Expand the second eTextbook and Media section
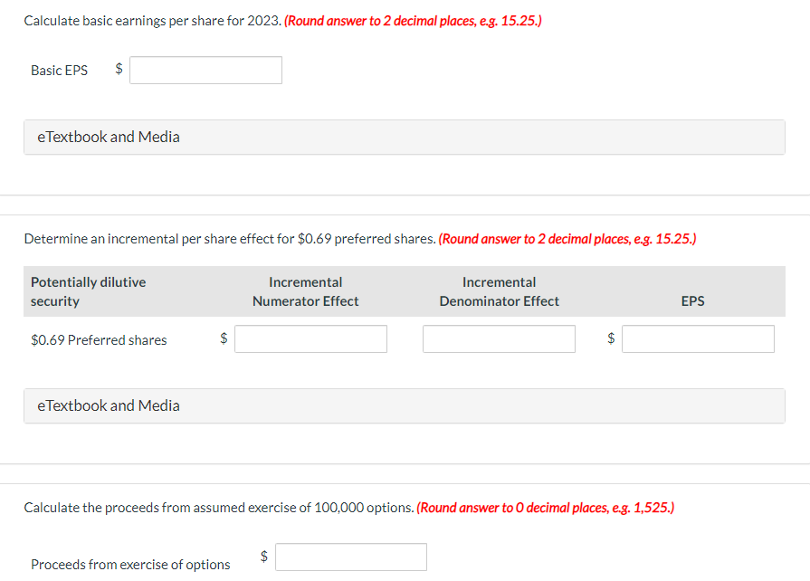 (x=405, y=406)
